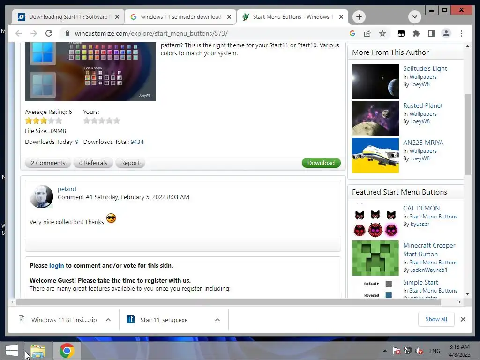Open the muted volume tray icon

(x=419, y=351)
